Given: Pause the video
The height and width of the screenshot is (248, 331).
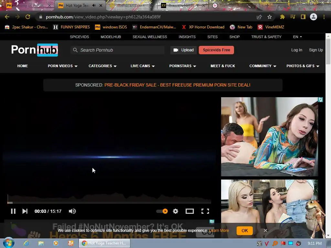Looking at the screenshot, I should point(13,211).
